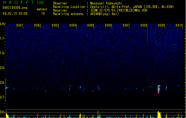Screen dimensions: 186x118
Task: Click the 0301 time marker
Action: click(x=20, y=25)
